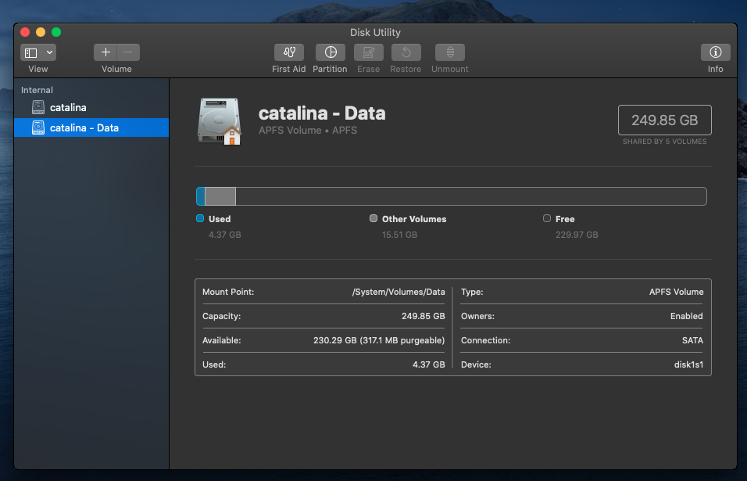Select catalina - Data disk icon in sidebar
The width and height of the screenshot is (747, 481).
38,127
